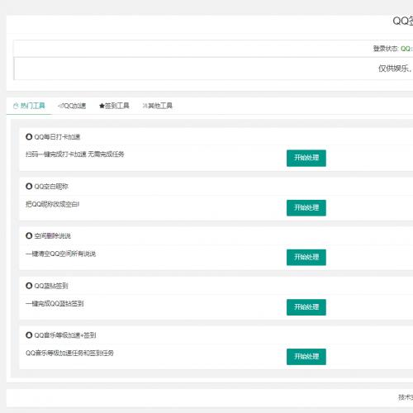Click the QQ icon beside QQ每日打卡加速

tap(29, 137)
